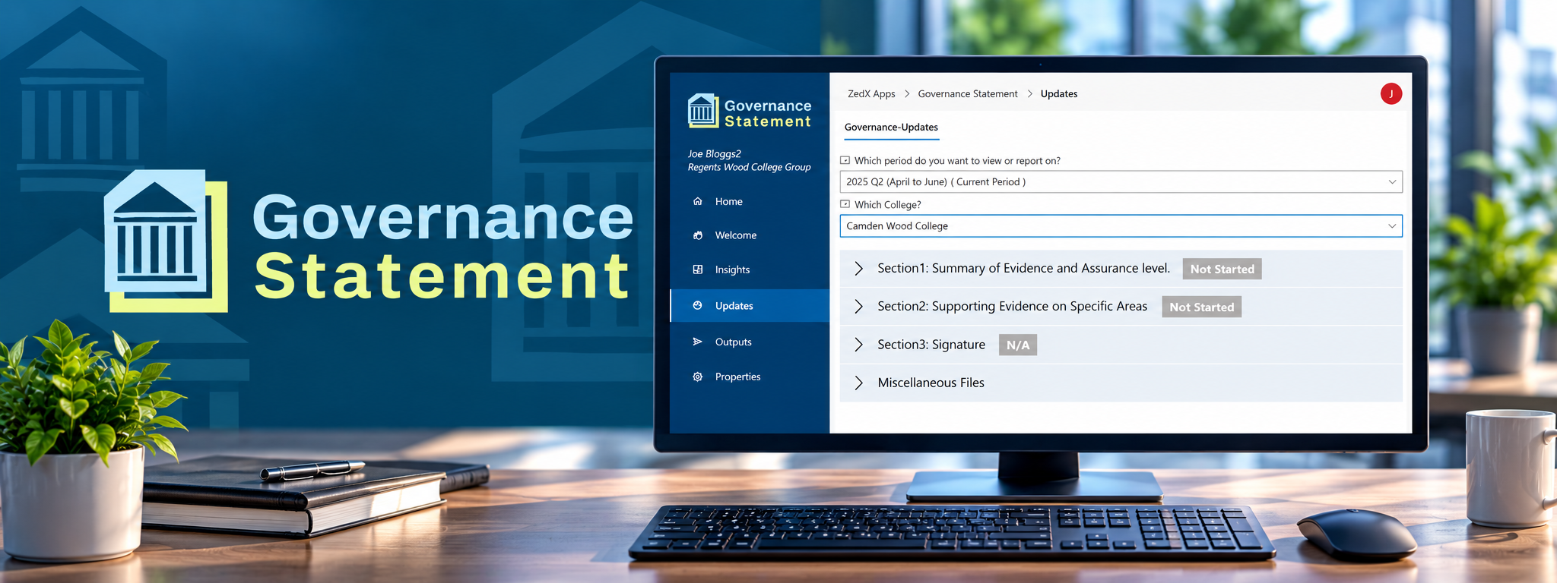
Task: Click Regents Wood College Group text
Action: tap(749, 167)
